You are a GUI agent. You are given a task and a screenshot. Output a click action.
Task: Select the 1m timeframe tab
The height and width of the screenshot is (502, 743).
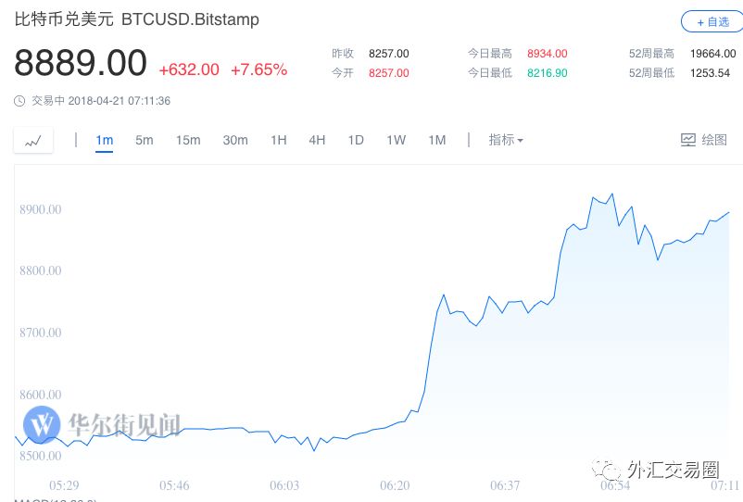pyautogui.click(x=105, y=140)
